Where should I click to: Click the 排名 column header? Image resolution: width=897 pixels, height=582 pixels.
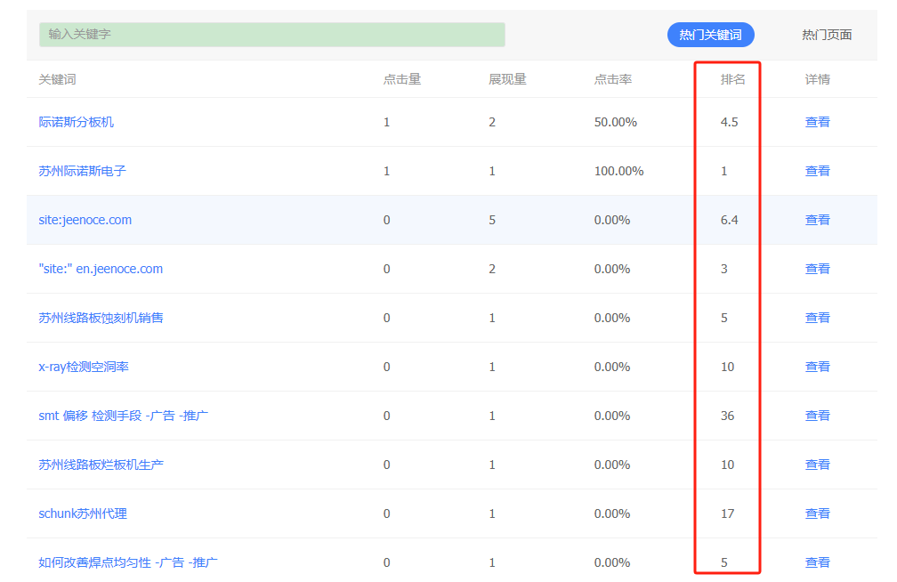click(x=732, y=79)
